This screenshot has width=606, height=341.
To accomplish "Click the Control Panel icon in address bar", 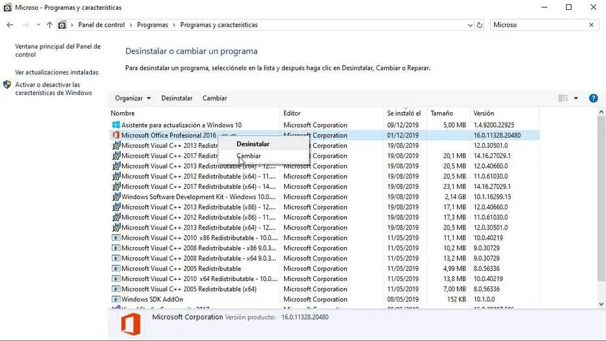I will (x=62, y=25).
